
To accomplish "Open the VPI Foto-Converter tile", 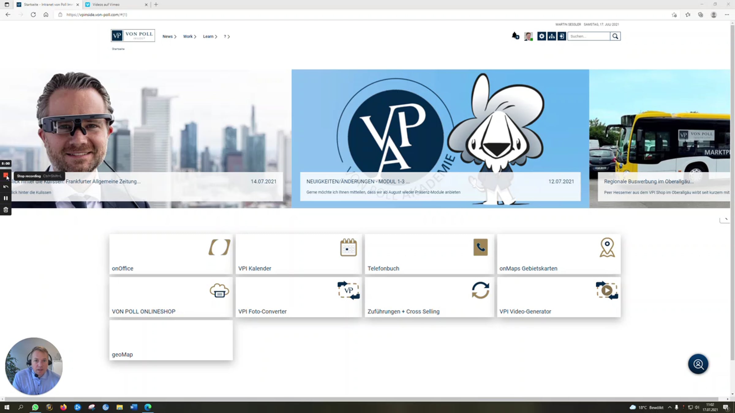I will (x=299, y=297).
